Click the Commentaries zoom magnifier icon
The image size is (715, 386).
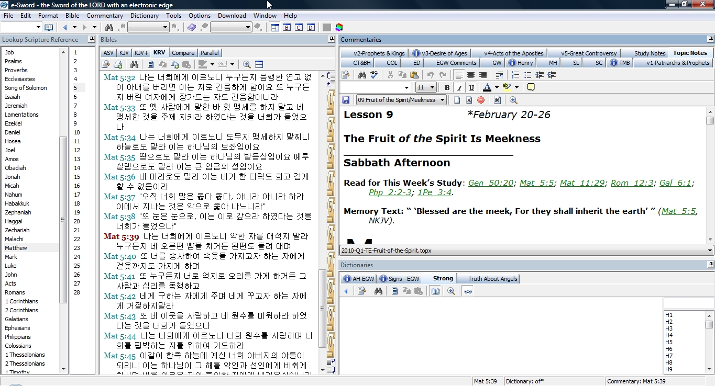[513, 100]
